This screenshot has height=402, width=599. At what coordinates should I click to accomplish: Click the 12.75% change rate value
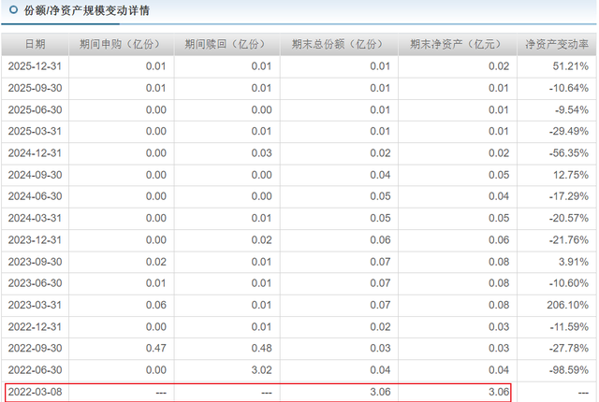pos(569,175)
